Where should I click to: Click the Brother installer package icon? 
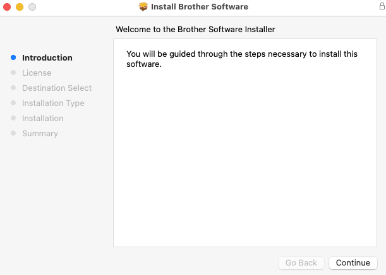[143, 7]
